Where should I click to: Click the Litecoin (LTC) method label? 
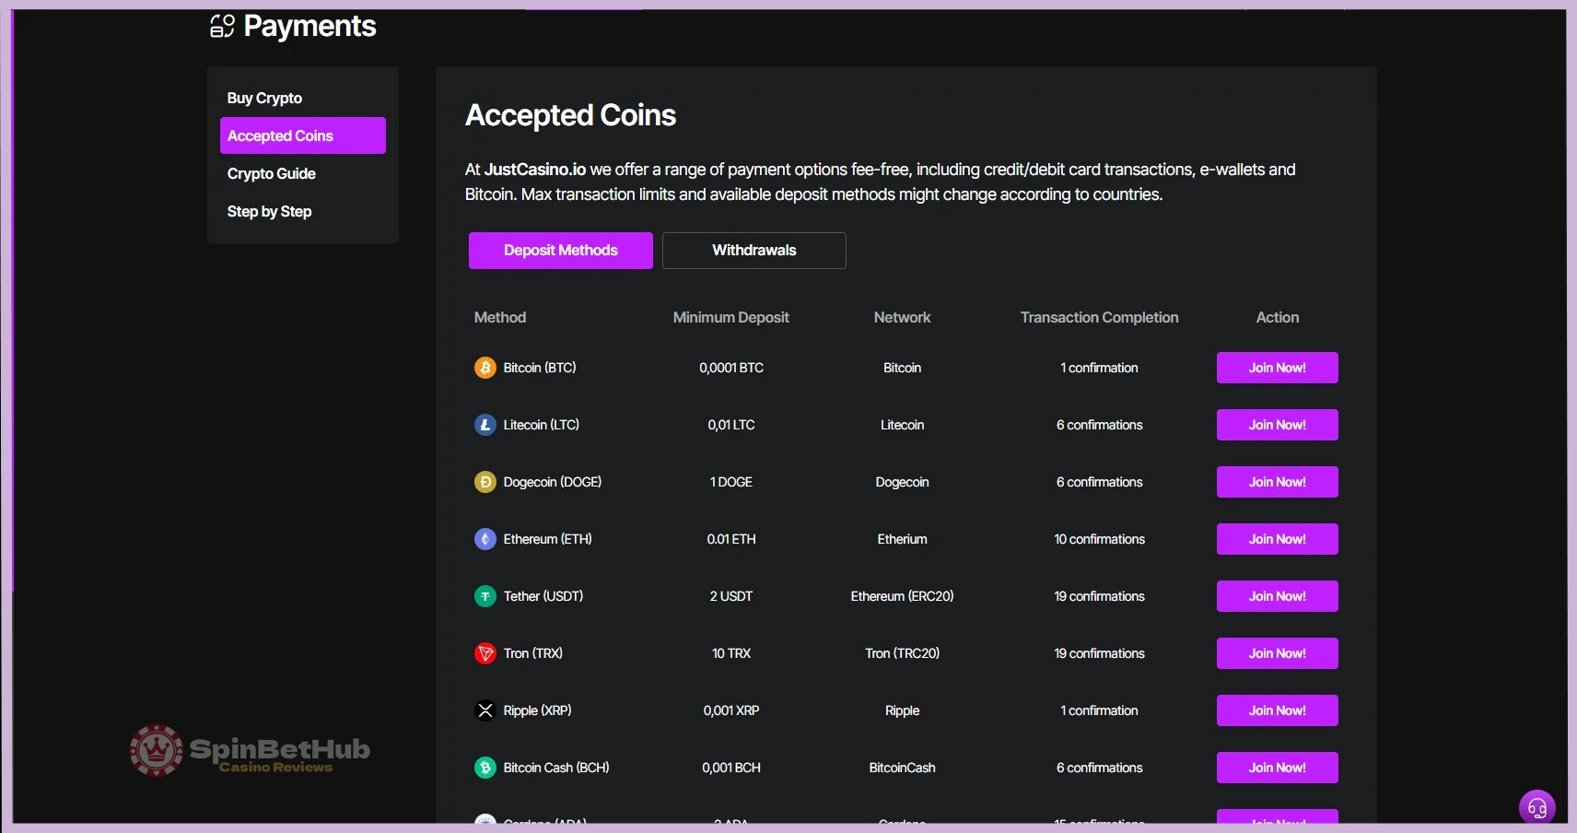point(542,425)
